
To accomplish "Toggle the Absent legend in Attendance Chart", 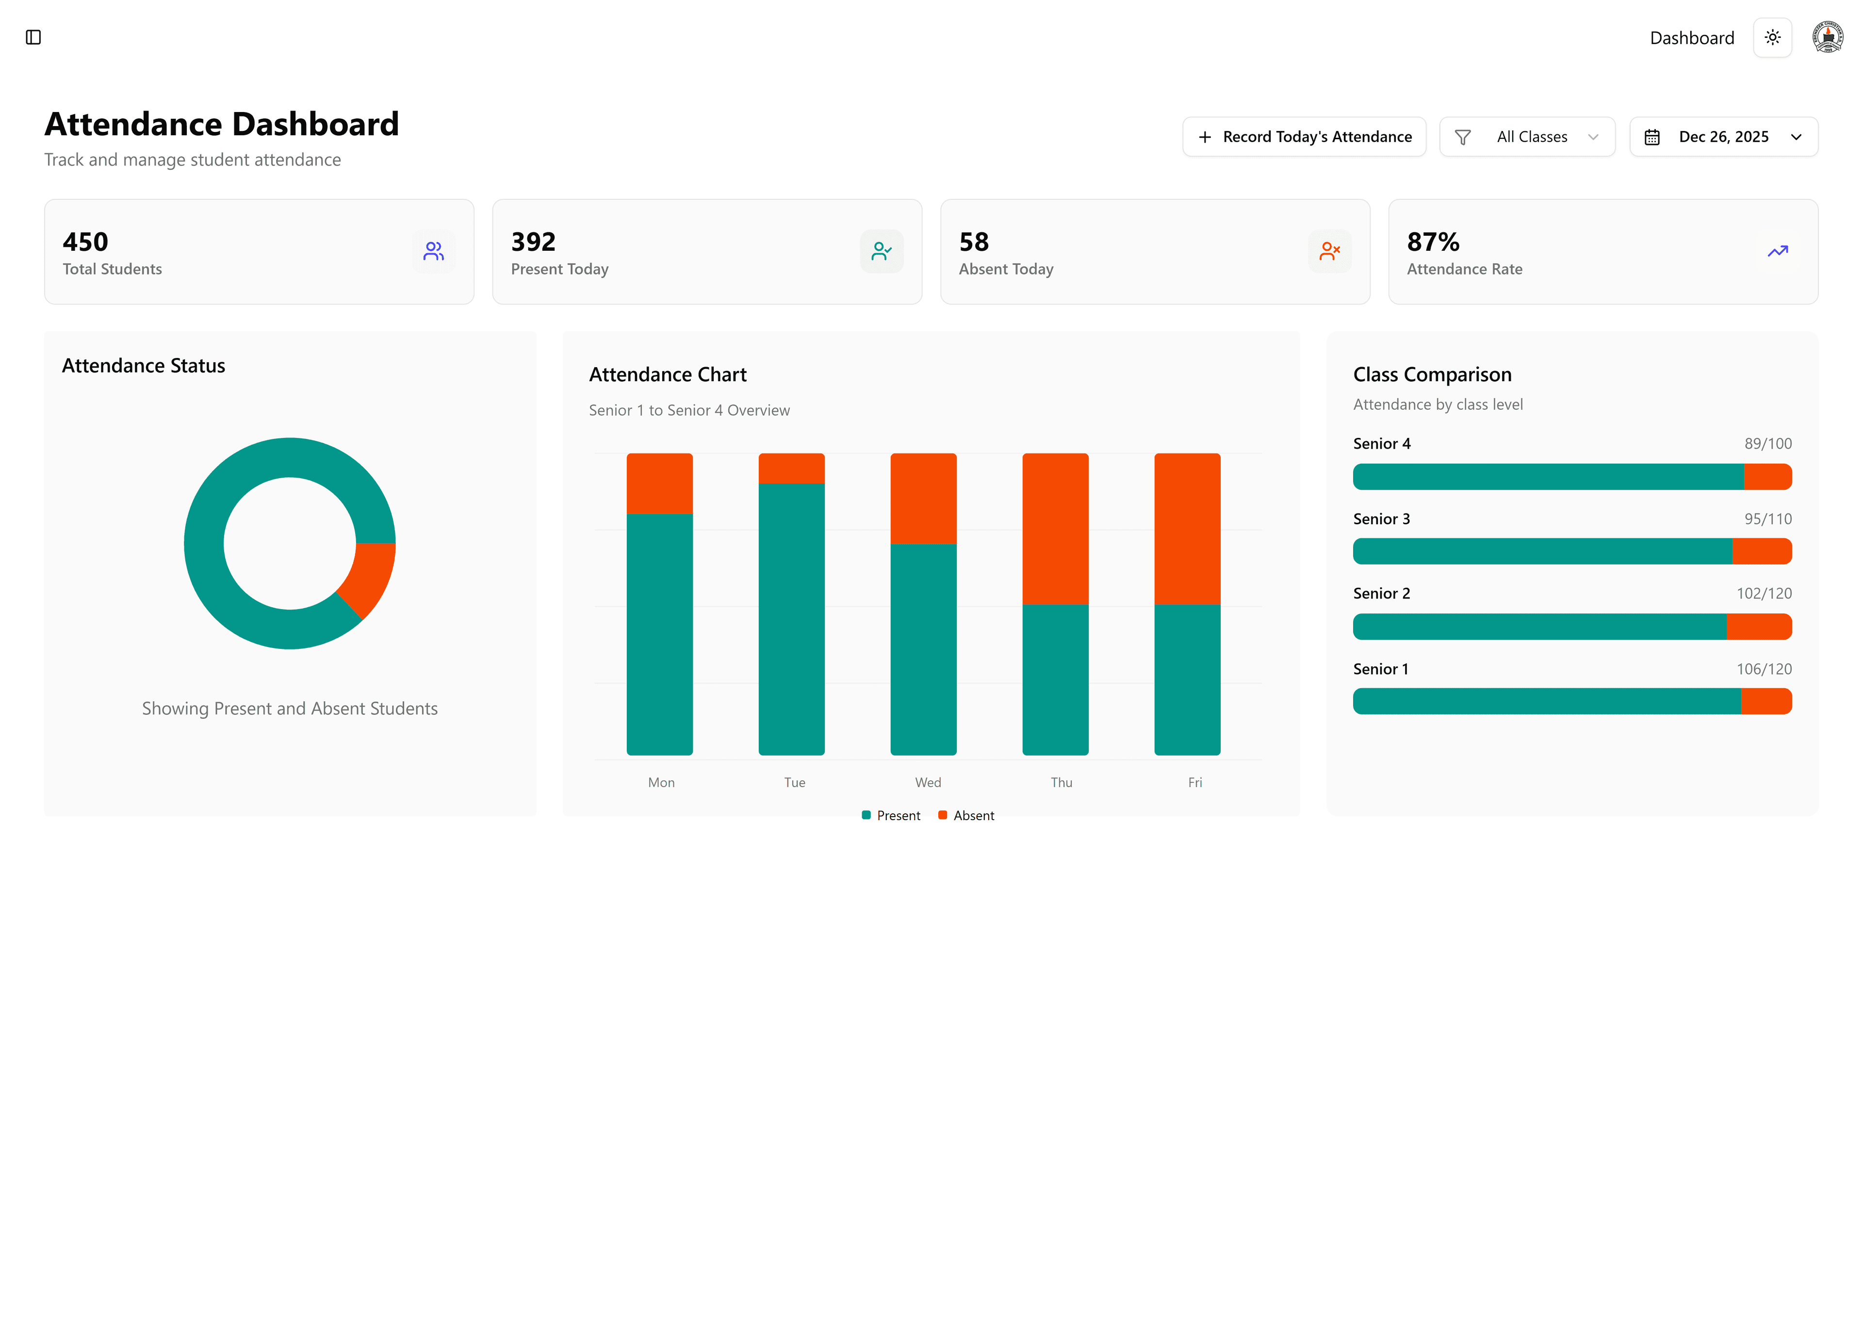I will (x=966, y=815).
